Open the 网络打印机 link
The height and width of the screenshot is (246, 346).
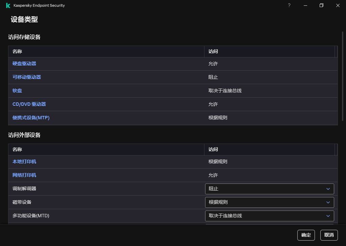24,175
